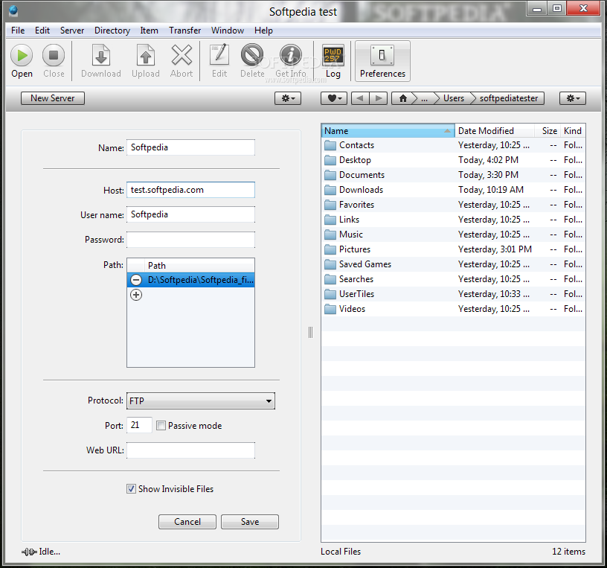Open the Protocol FTP dropdown
The width and height of the screenshot is (607, 568).
click(201, 401)
